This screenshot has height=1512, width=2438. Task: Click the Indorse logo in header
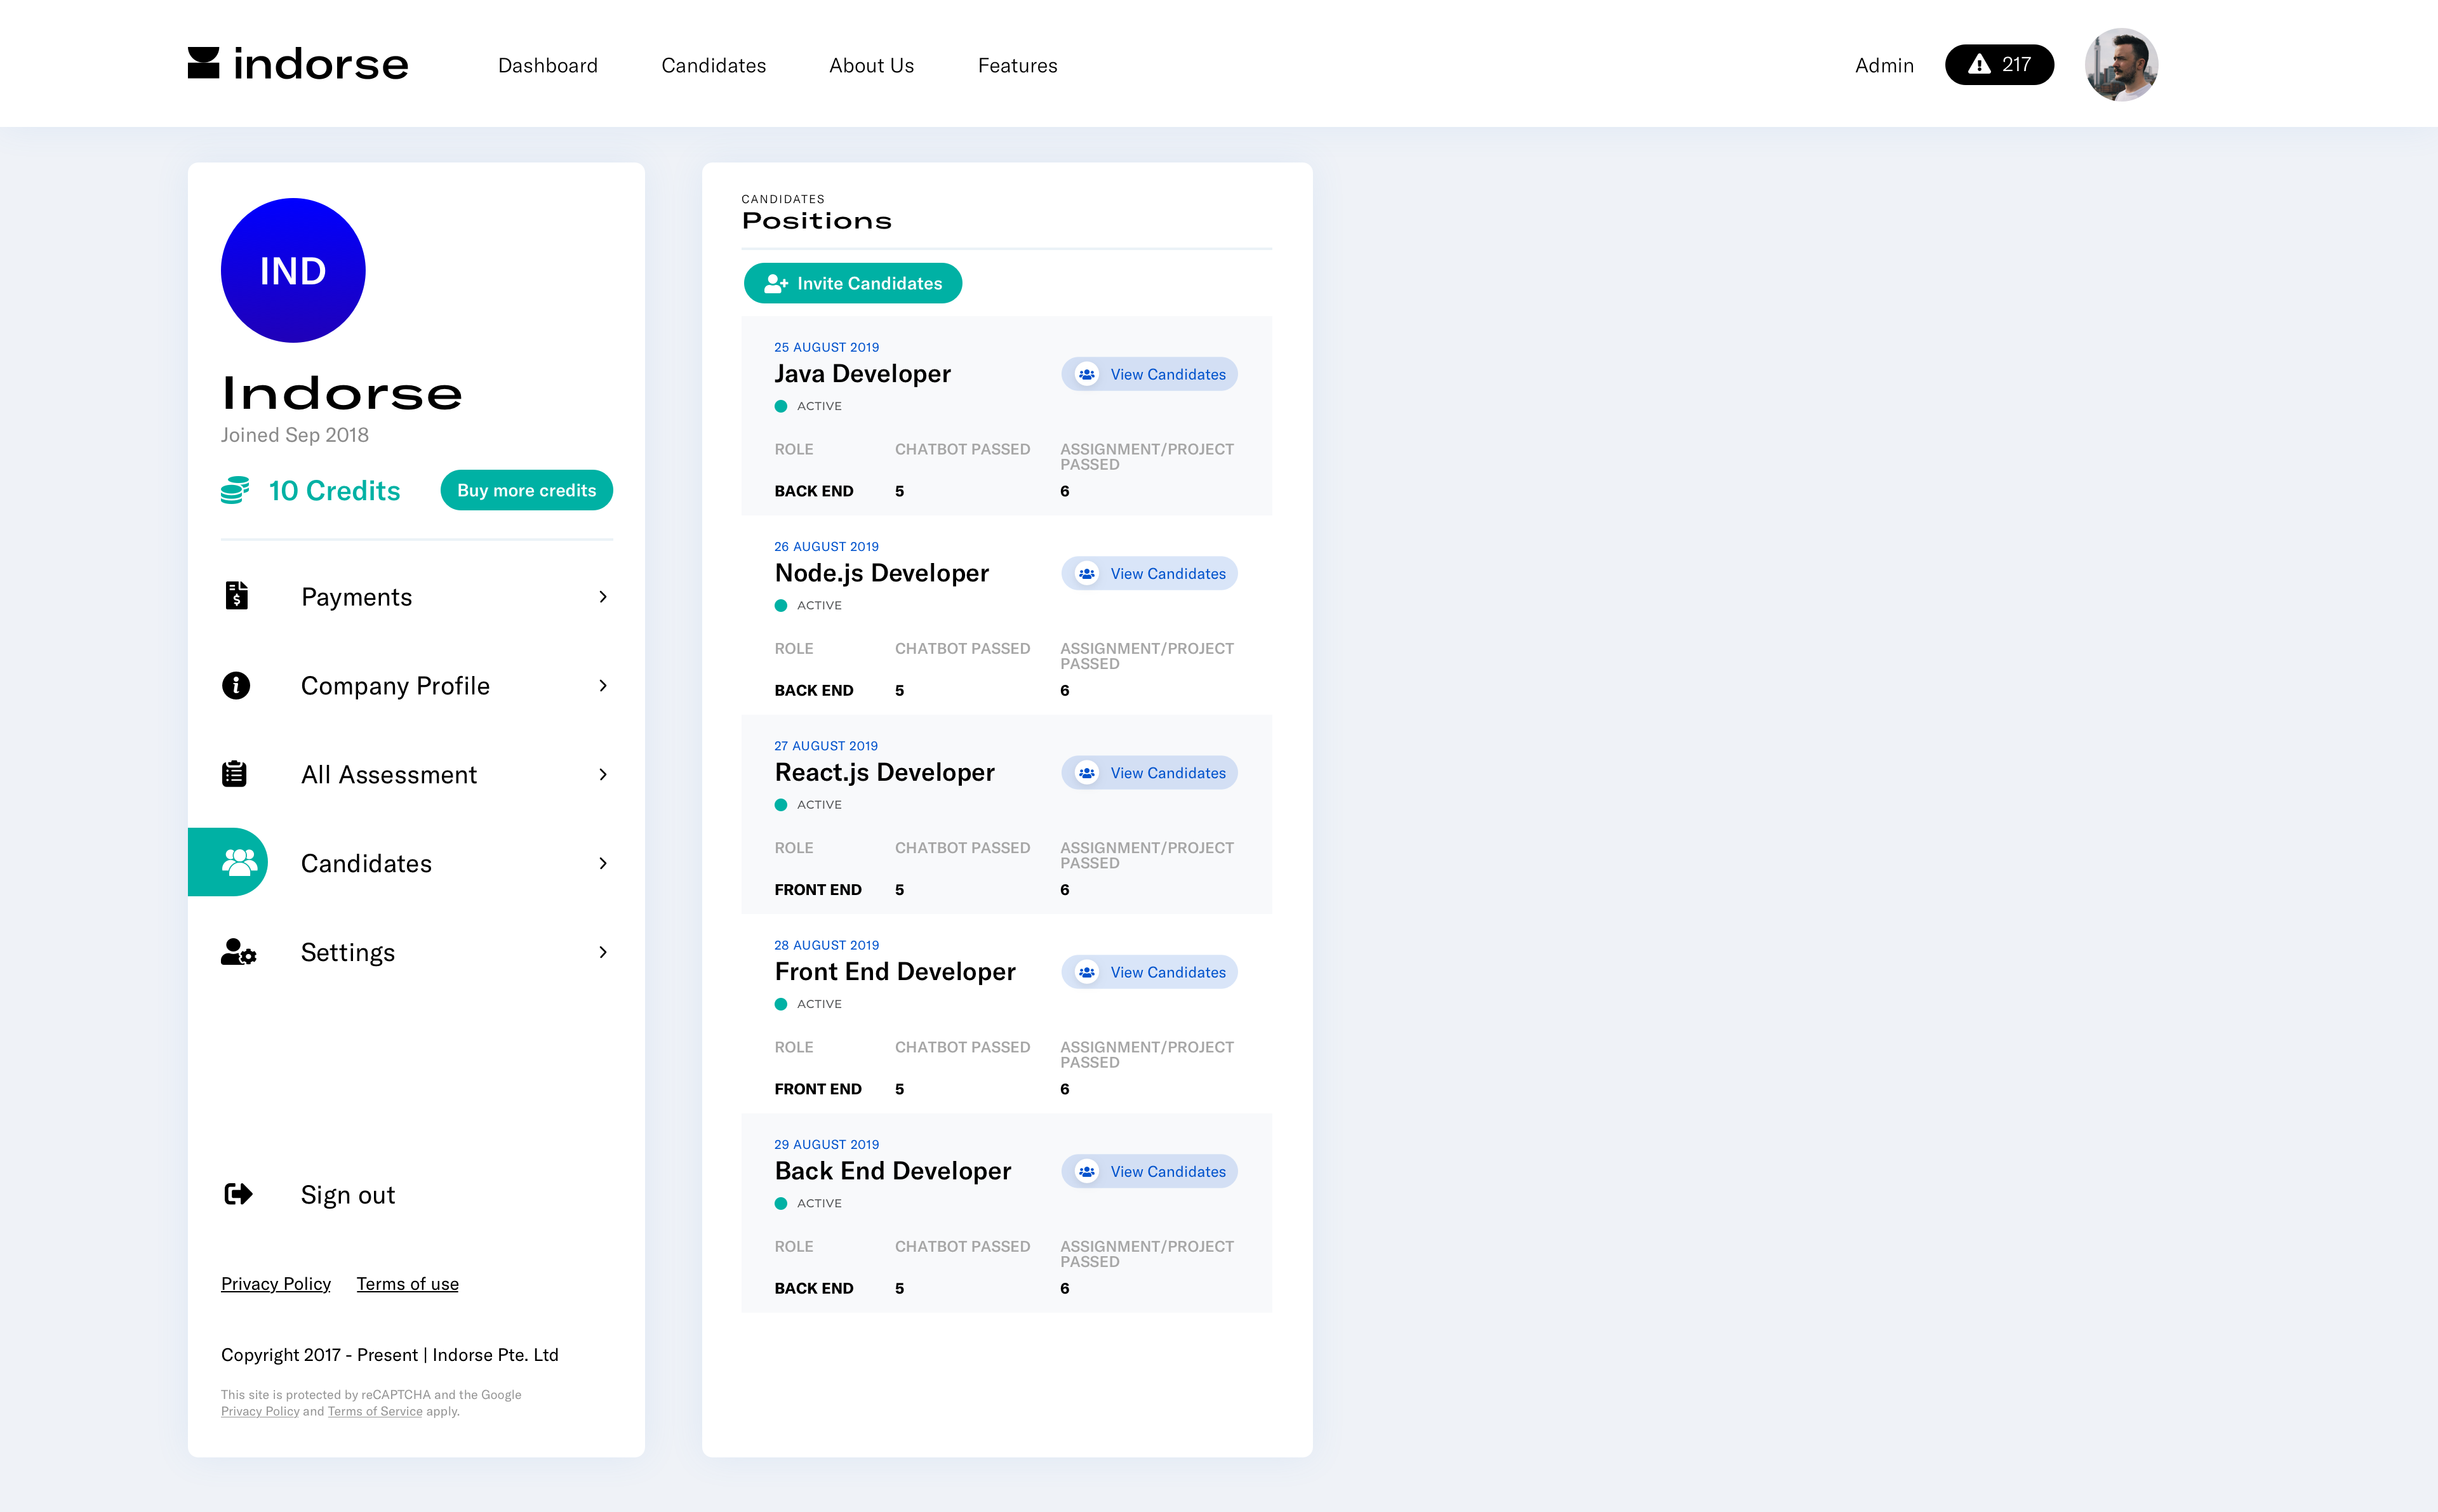point(298,64)
